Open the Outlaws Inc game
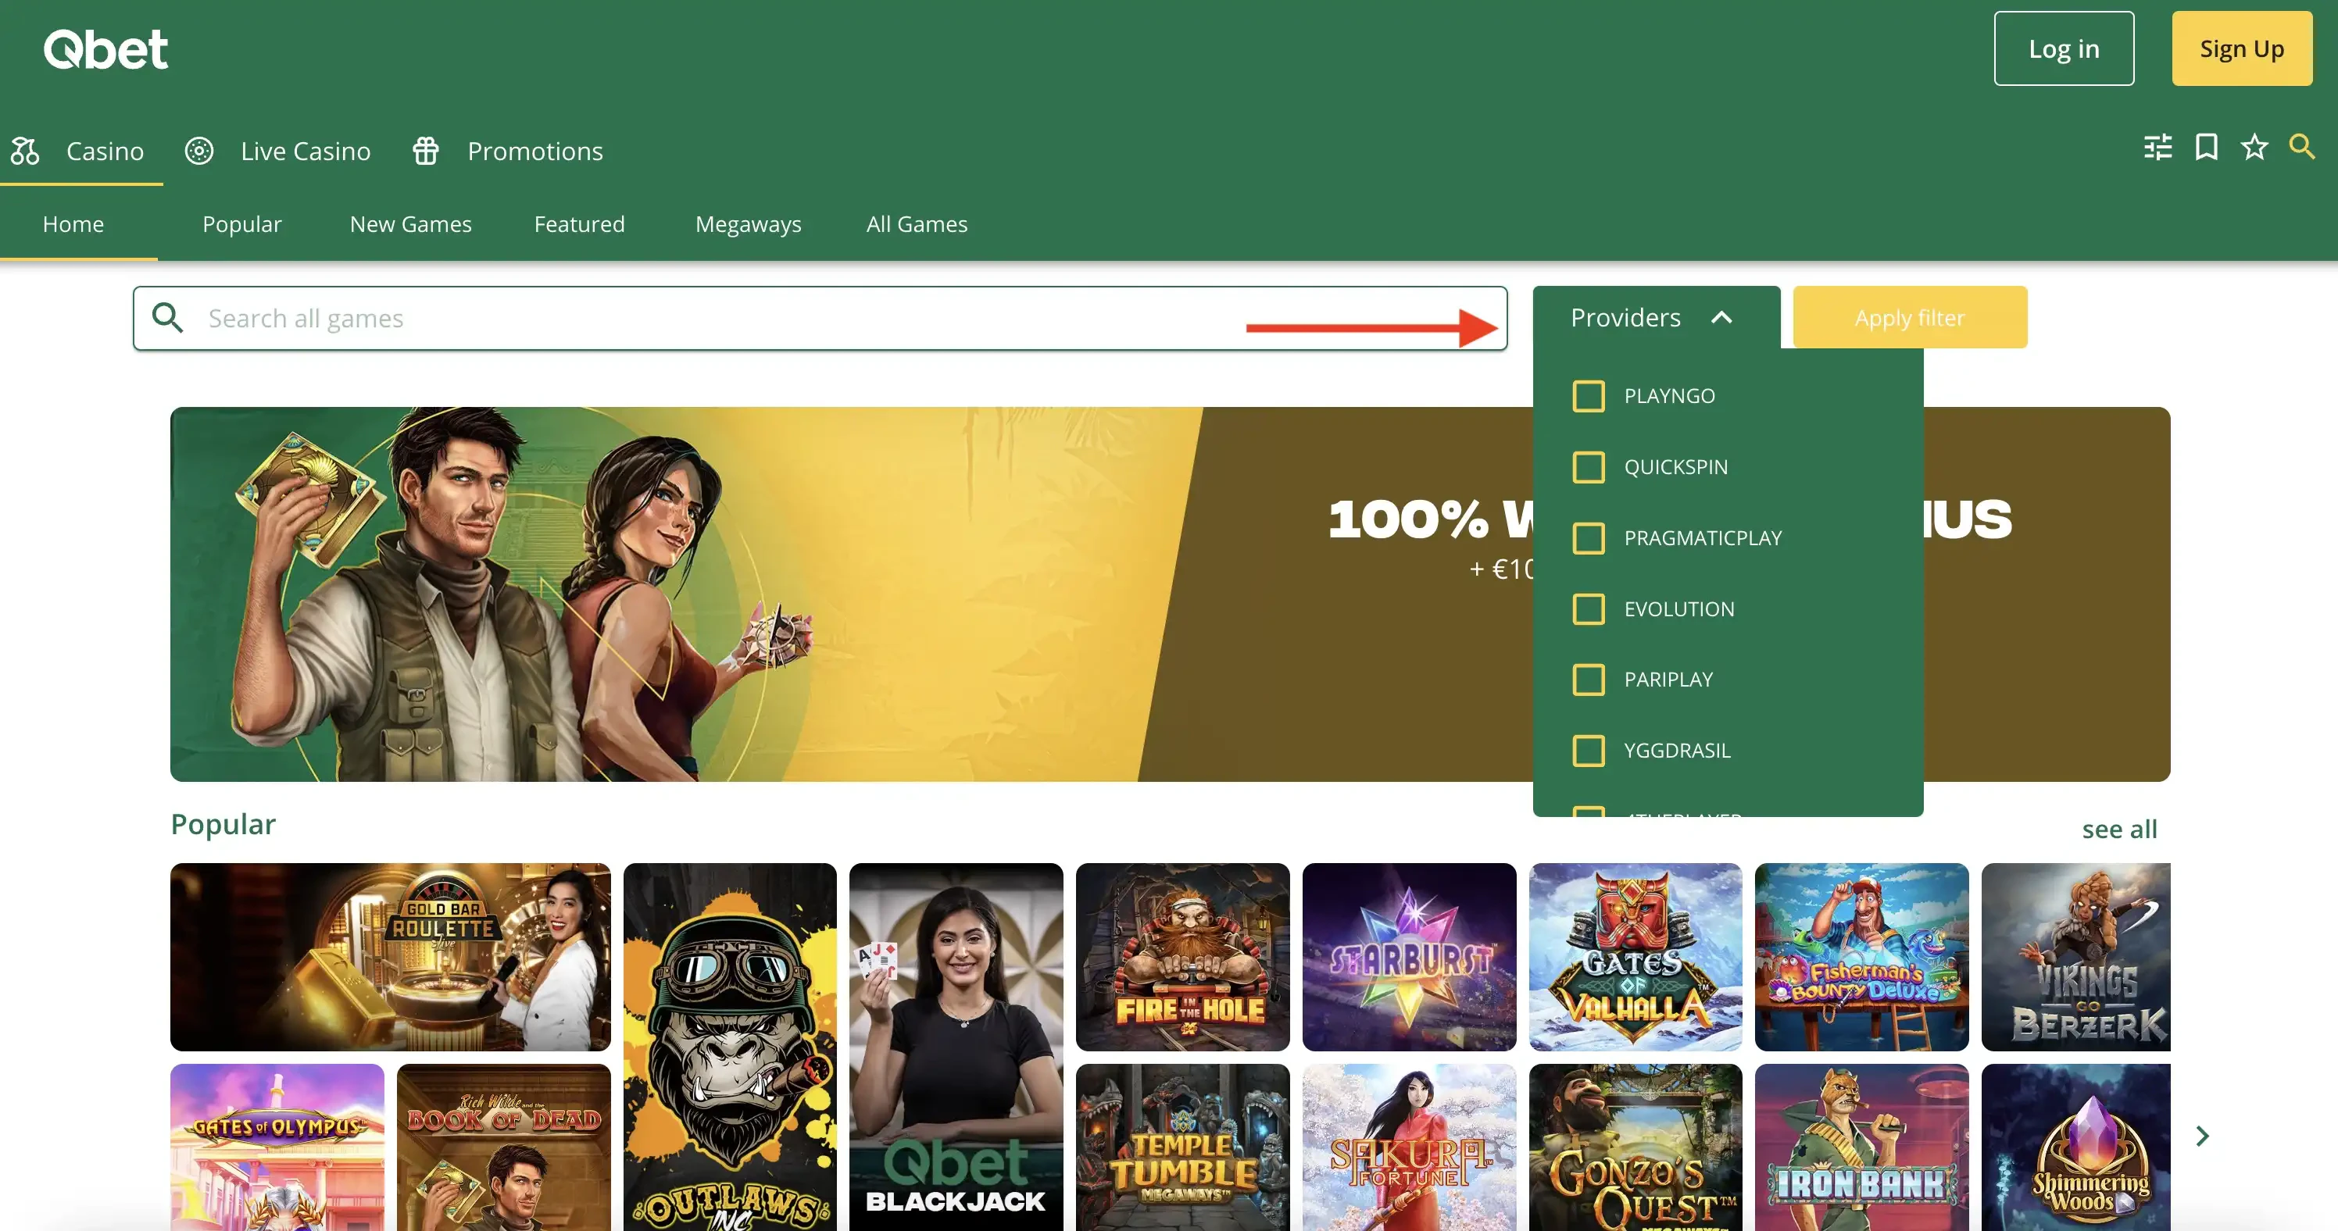 click(730, 1047)
